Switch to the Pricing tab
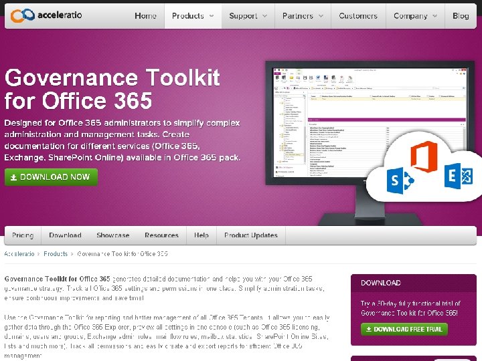The height and width of the screenshot is (361, 482). click(x=23, y=235)
